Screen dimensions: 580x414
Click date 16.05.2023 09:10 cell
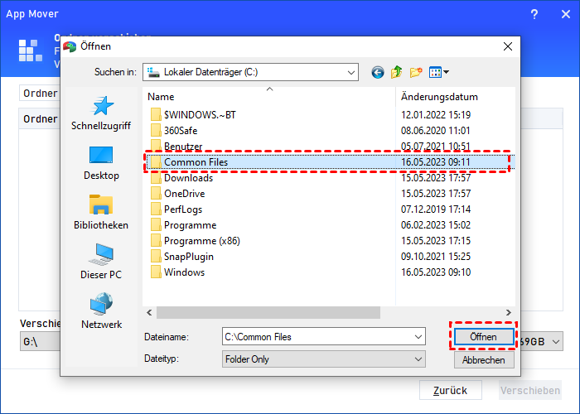436,272
